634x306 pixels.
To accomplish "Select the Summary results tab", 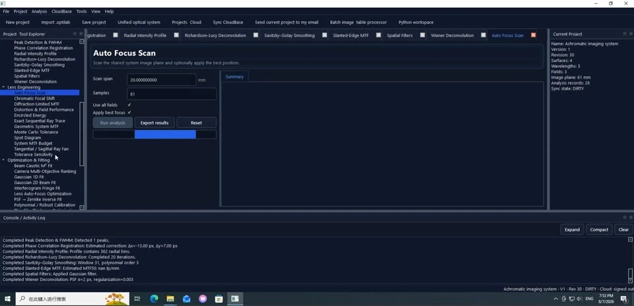I will pyautogui.click(x=234, y=76).
